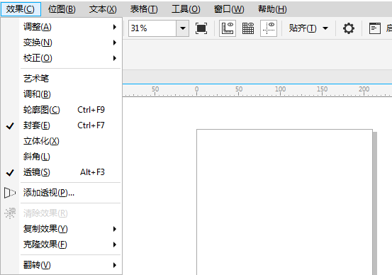Open the 位图(B) menu

(62, 9)
